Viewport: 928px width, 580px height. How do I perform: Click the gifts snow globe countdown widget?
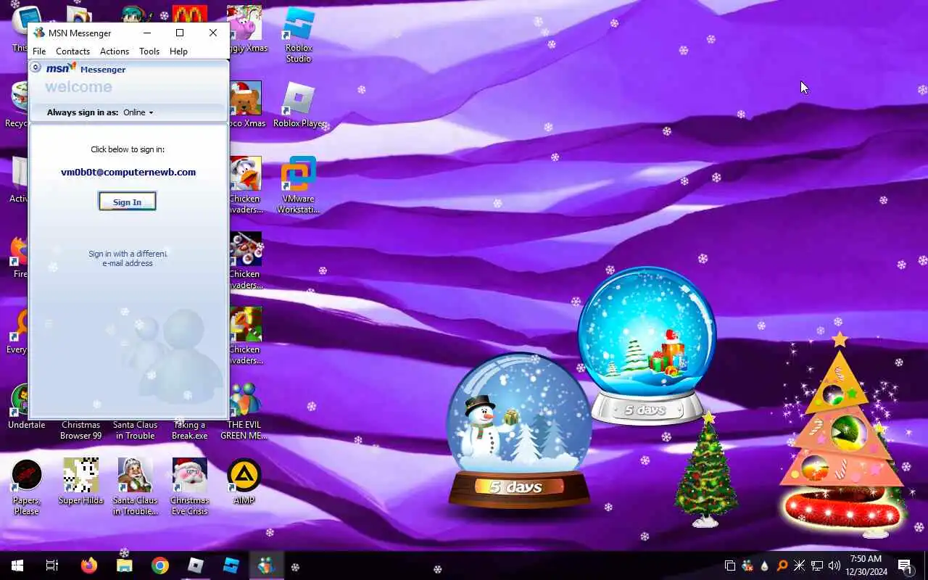pos(647,345)
